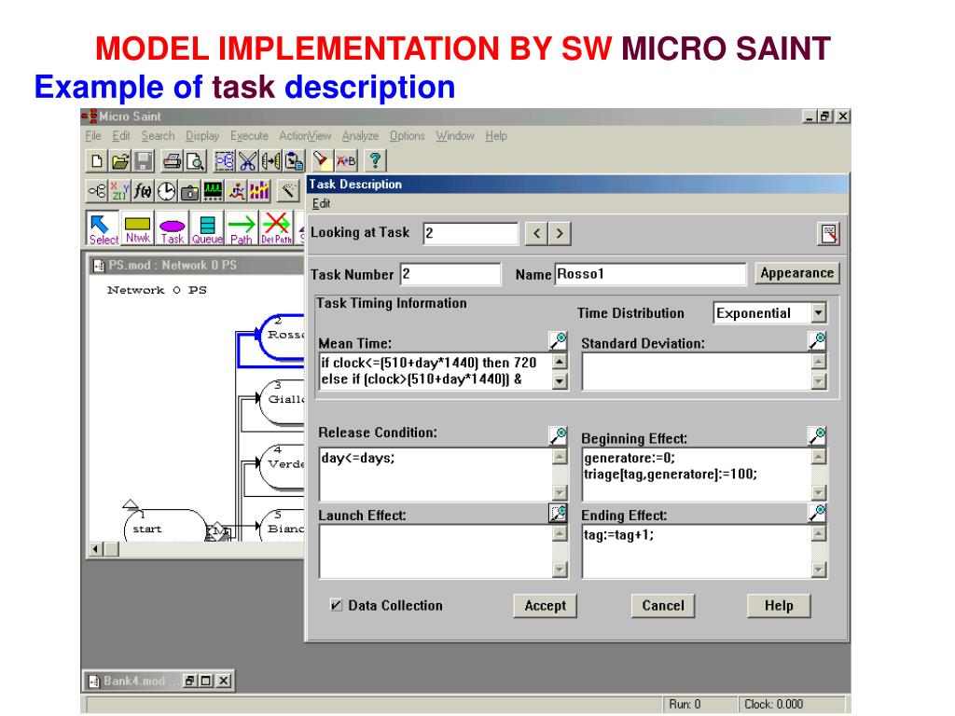The image size is (955, 716).
Task: Click the Appearance button
Action: coord(796,273)
